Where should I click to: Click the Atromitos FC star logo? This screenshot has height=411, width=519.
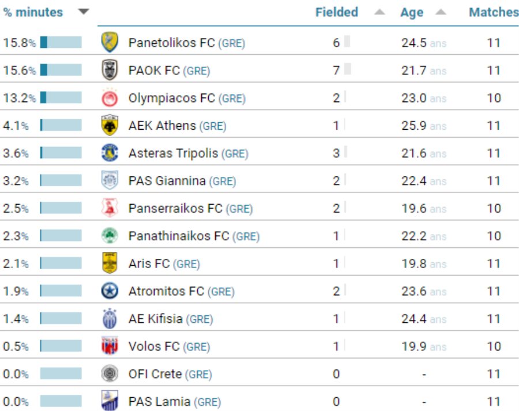click(x=110, y=291)
